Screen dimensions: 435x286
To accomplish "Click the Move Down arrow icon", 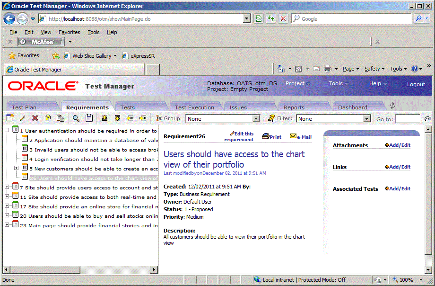I will (117, 118).
